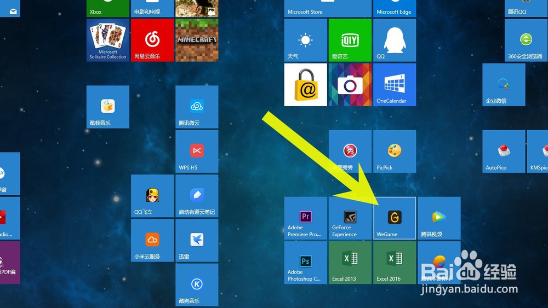This screenshot has height=308, width=548.
Task: Launch the AutoPico tile
Action: (x=504, y=152)
